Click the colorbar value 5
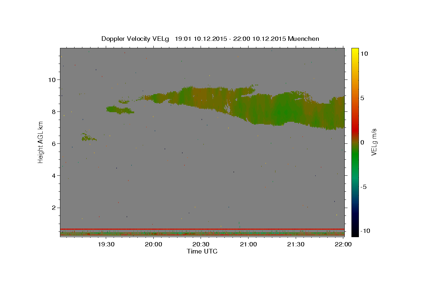The image size is (426, 284). [362, 98]
